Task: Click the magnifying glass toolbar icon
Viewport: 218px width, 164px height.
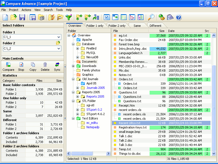Action: tap(151, 17)
